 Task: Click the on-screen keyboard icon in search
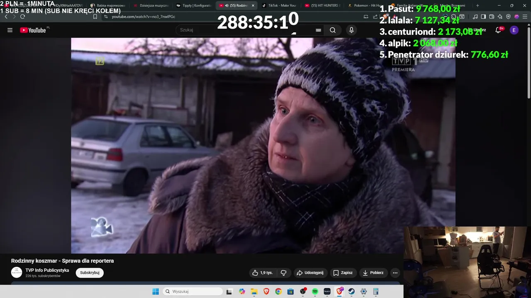point(318,30)
